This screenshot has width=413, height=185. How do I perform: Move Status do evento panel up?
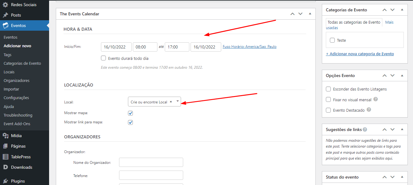(x=384, y=177)
